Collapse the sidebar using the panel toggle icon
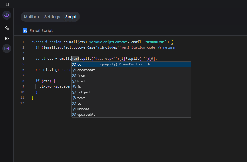The width and height of the screenshot is (247, 162). (8, 4)
